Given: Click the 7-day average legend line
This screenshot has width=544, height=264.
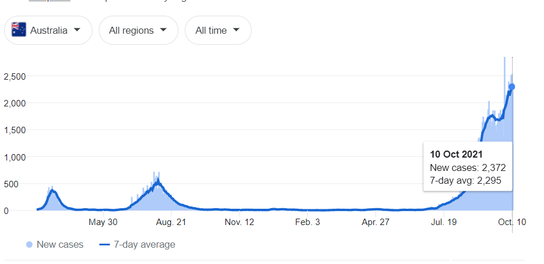Looking at the screenshot, I should (x=105, y=245).
